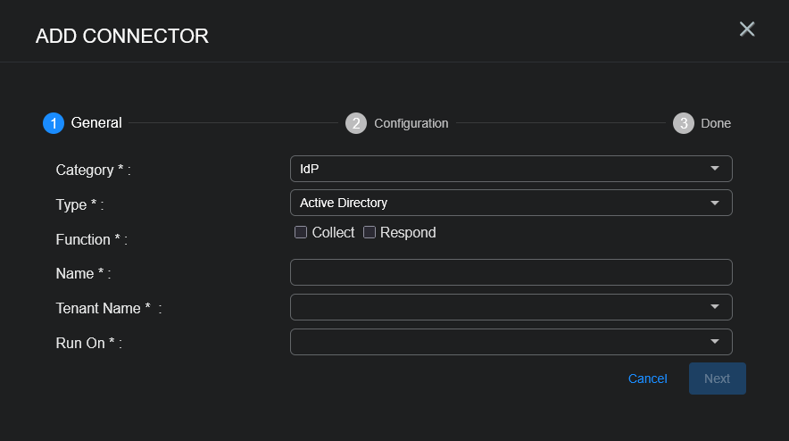Click the Run On dropdown arrow

[x=714, y=342]
